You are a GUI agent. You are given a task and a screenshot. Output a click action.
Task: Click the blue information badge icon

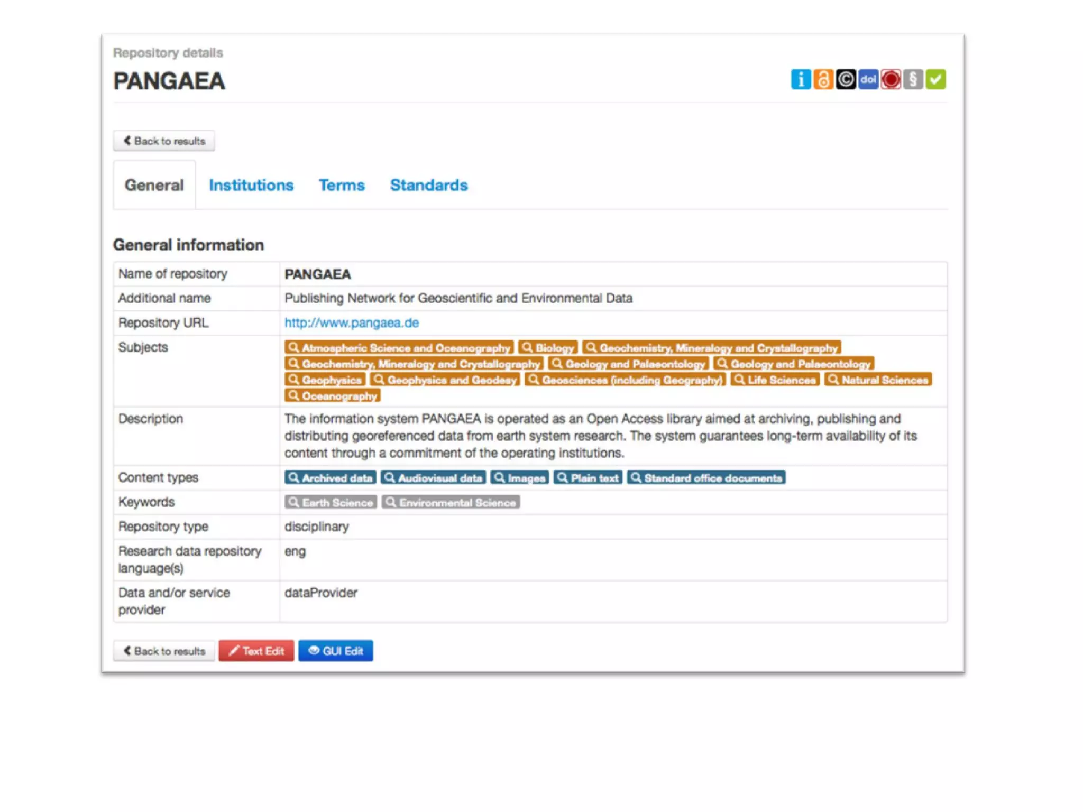pyautogui.click(x=801, y=80)
